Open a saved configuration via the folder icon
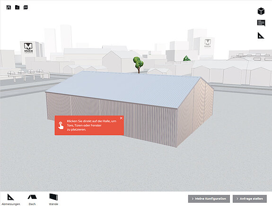 click(17, 7)
